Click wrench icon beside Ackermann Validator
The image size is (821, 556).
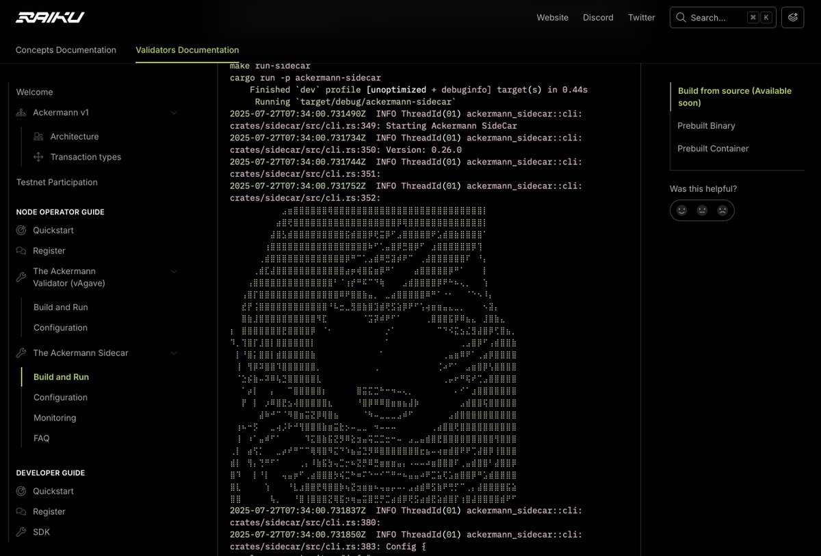click(21, 277)
